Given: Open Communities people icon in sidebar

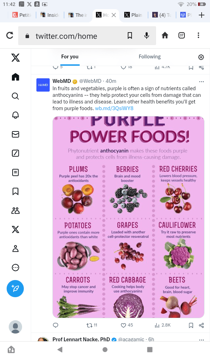Looking at the screenshot, I should [x=15, y=210].
